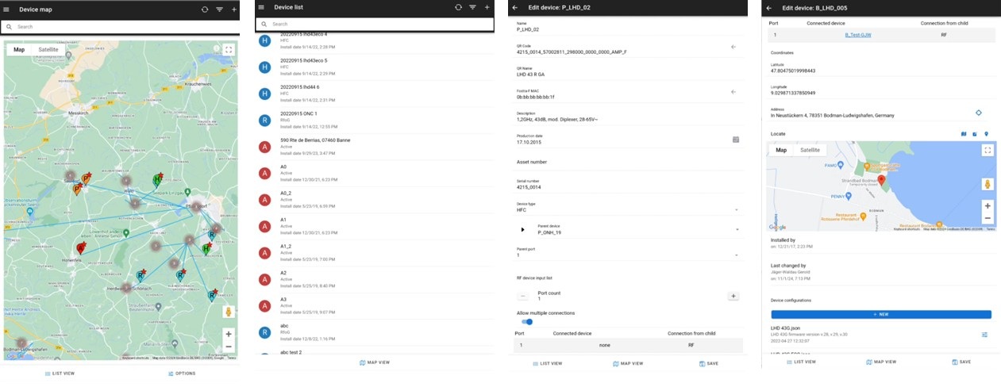Increase Port count with plus stepper
This screenshot has height=387, width=1001.
pyautogui.click(x=733, y=296)
